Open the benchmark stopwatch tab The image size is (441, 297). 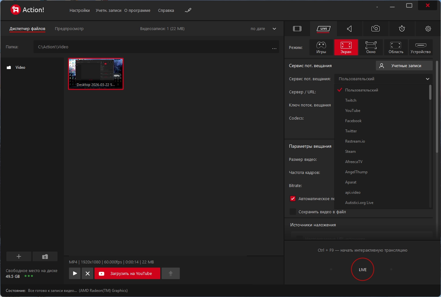pyautogui.click(x=402, y=29)
